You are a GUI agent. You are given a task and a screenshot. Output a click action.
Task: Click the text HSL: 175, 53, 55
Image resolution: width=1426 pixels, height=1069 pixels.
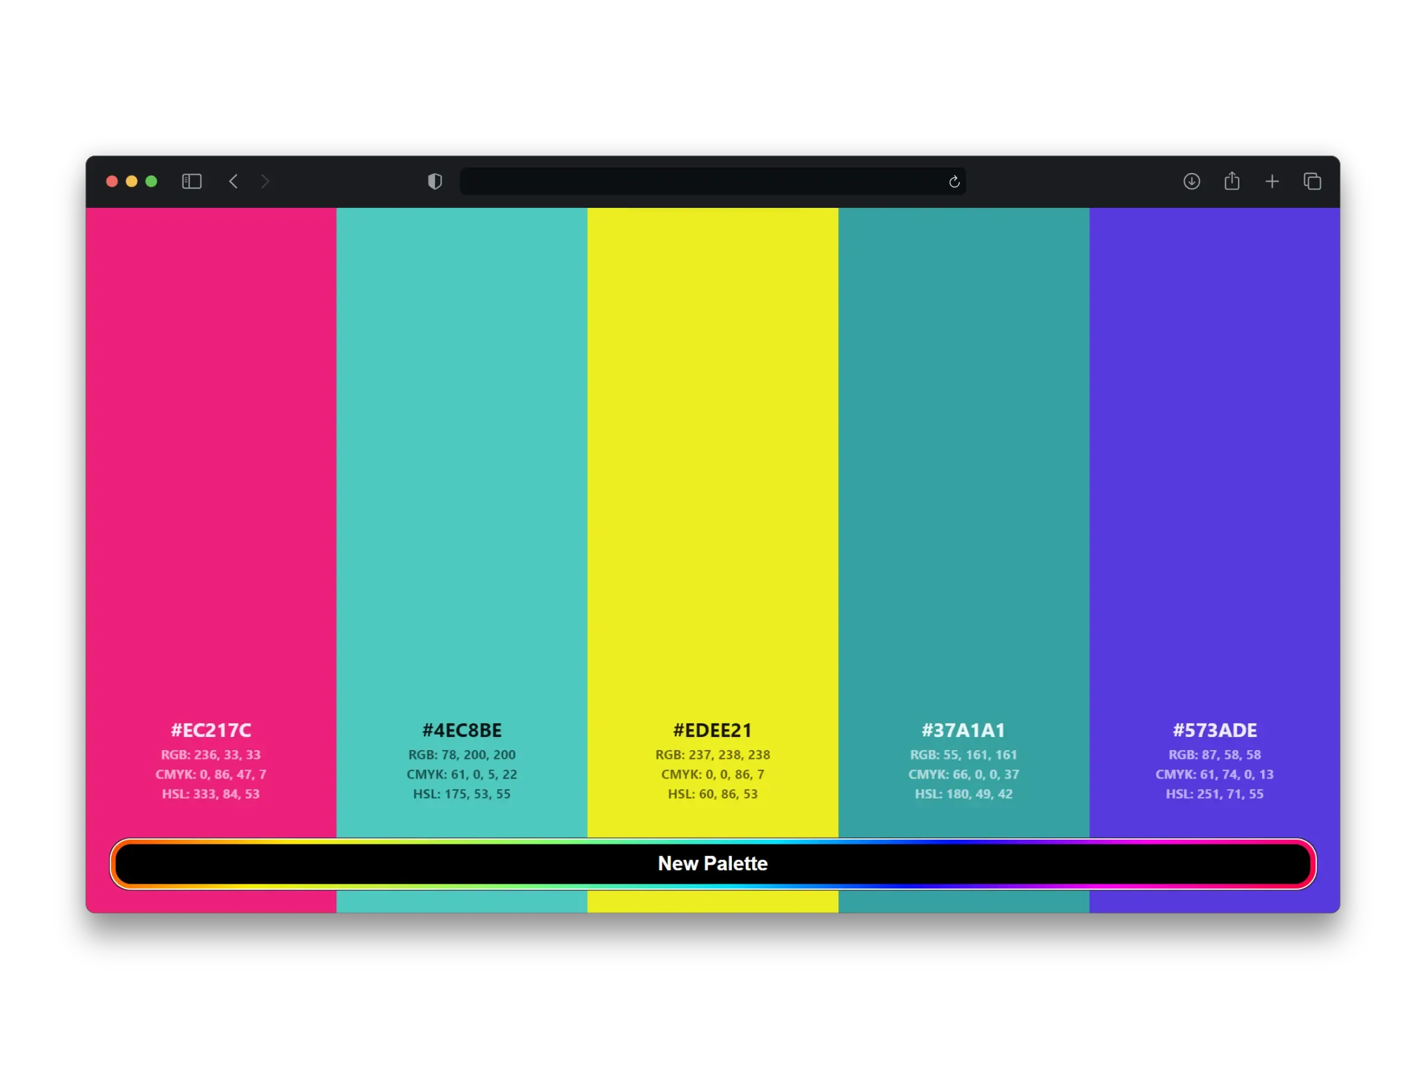[x=462, y=794]
